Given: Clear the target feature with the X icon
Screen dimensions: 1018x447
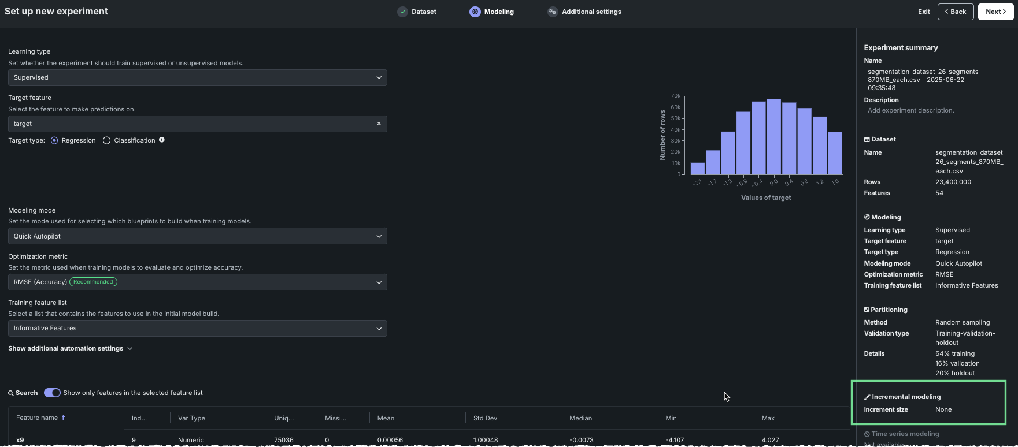Looking at the screenshot, I should 379,124.
